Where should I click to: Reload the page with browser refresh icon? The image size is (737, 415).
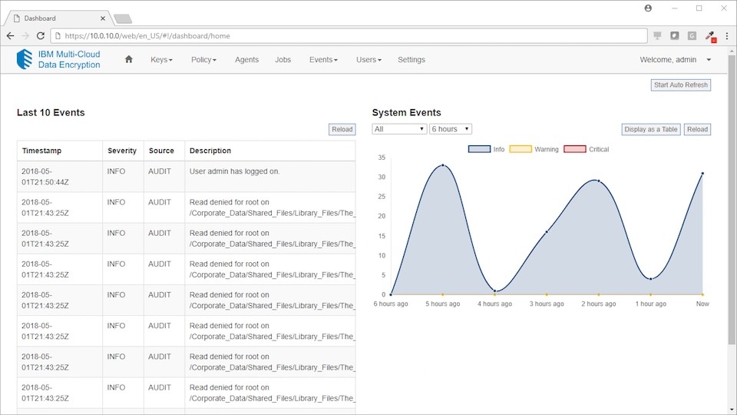pos(41,36)
